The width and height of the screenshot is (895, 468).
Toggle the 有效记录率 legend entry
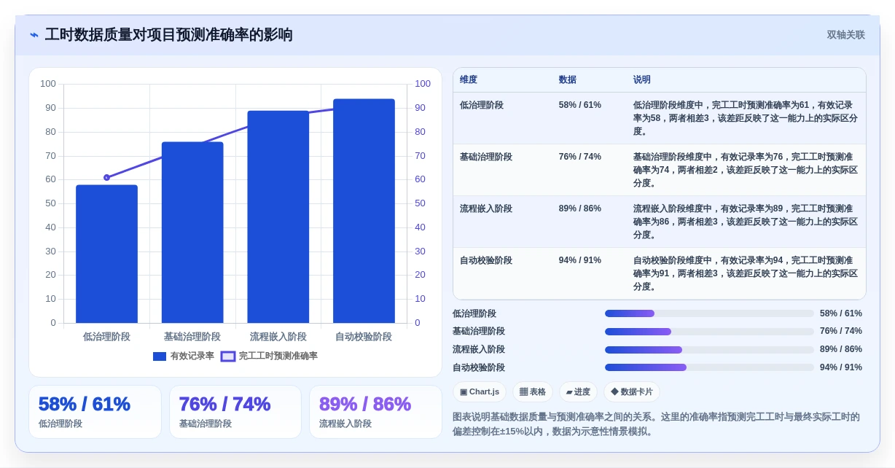184,356
